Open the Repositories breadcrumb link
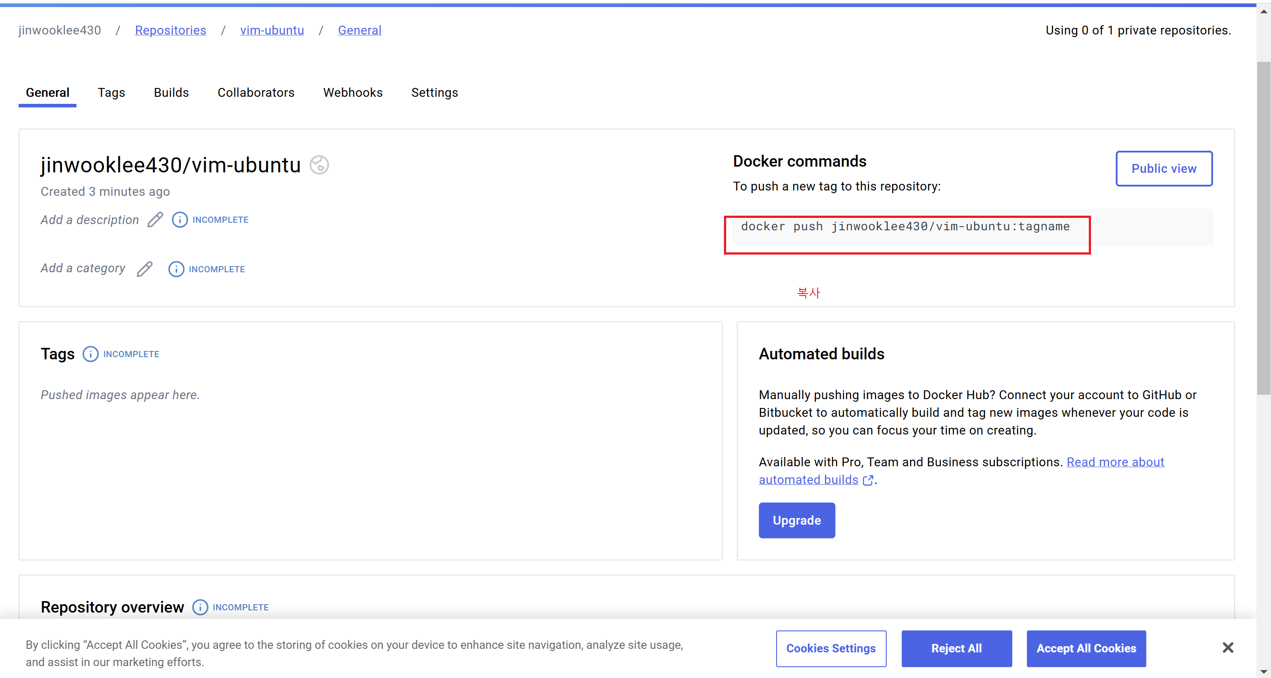Screen dimensions: 1271x678 170,30
